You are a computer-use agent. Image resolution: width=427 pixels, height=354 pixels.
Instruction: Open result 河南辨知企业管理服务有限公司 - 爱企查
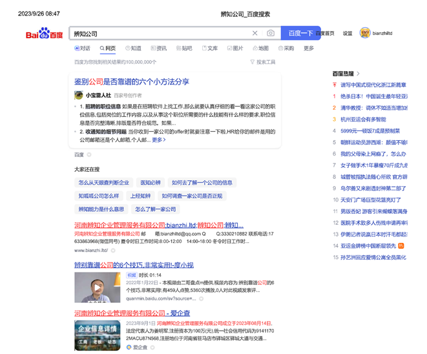132,313
